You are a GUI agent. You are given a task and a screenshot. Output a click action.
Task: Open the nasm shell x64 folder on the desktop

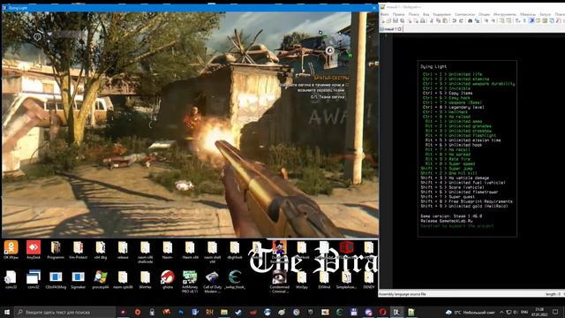coord(212,252)
